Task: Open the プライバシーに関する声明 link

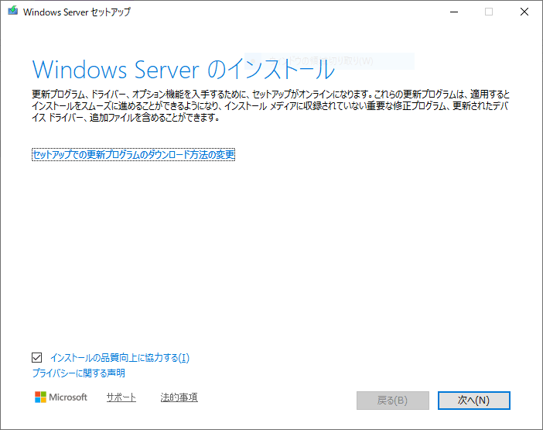Action: (78, 373)
